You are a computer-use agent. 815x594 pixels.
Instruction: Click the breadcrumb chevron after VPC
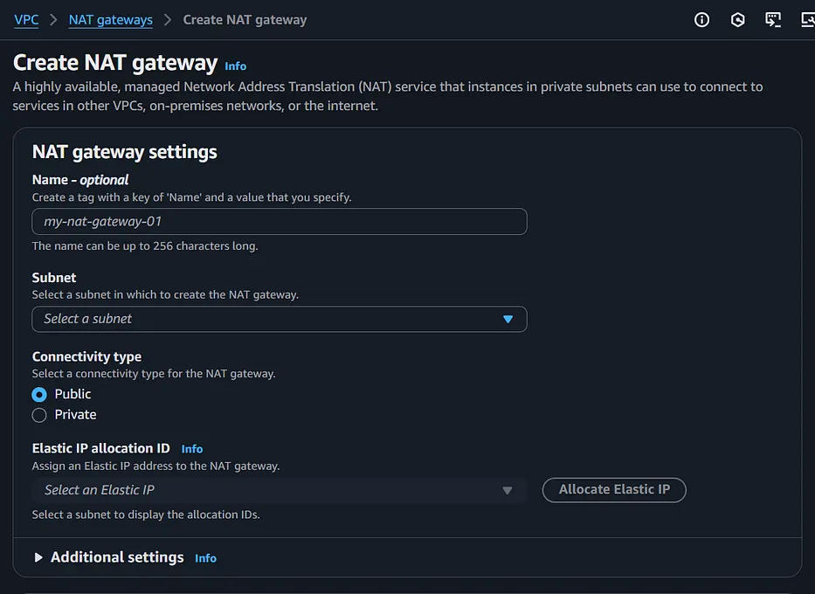[53, 20]
